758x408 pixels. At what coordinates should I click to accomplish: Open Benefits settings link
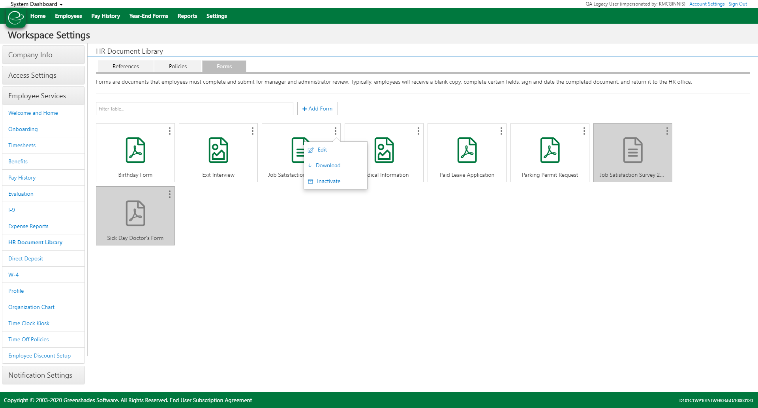tap(18, 161)
